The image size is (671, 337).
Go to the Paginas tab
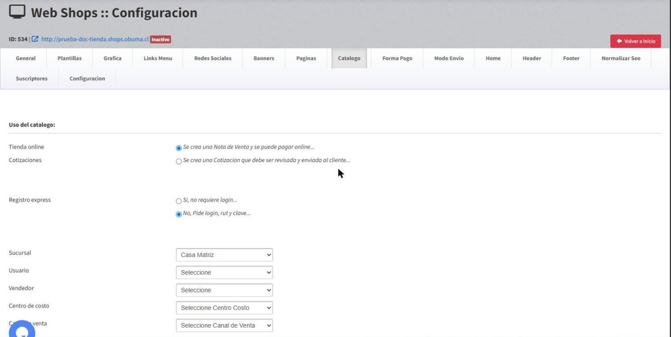pos(306,58)
